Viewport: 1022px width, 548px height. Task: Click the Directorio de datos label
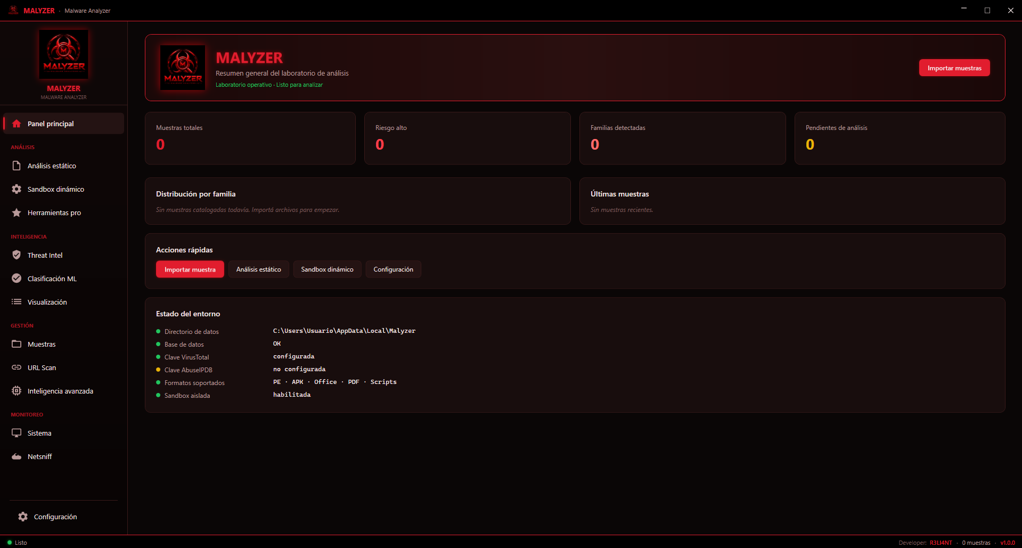coord(192,332)
